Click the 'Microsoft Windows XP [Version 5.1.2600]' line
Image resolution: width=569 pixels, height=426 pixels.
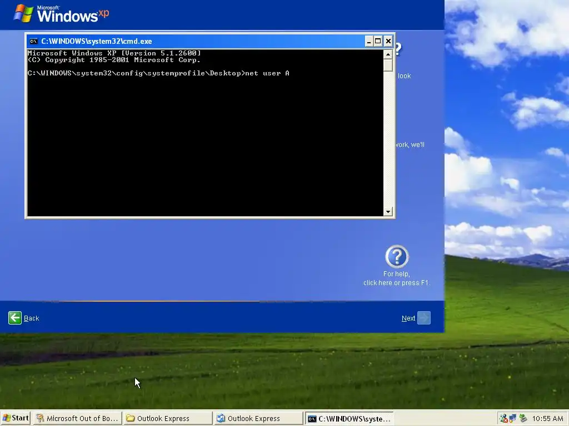[114, 53]
